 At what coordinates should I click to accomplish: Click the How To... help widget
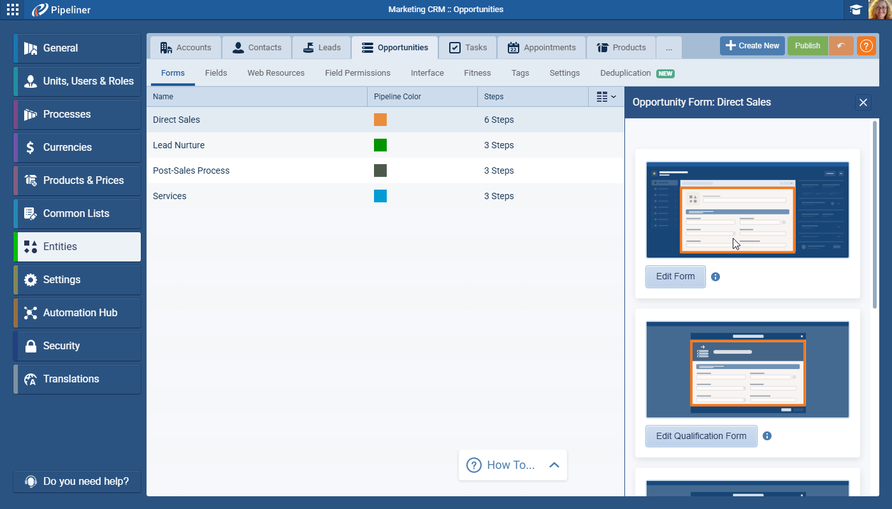tap(513, 465)
